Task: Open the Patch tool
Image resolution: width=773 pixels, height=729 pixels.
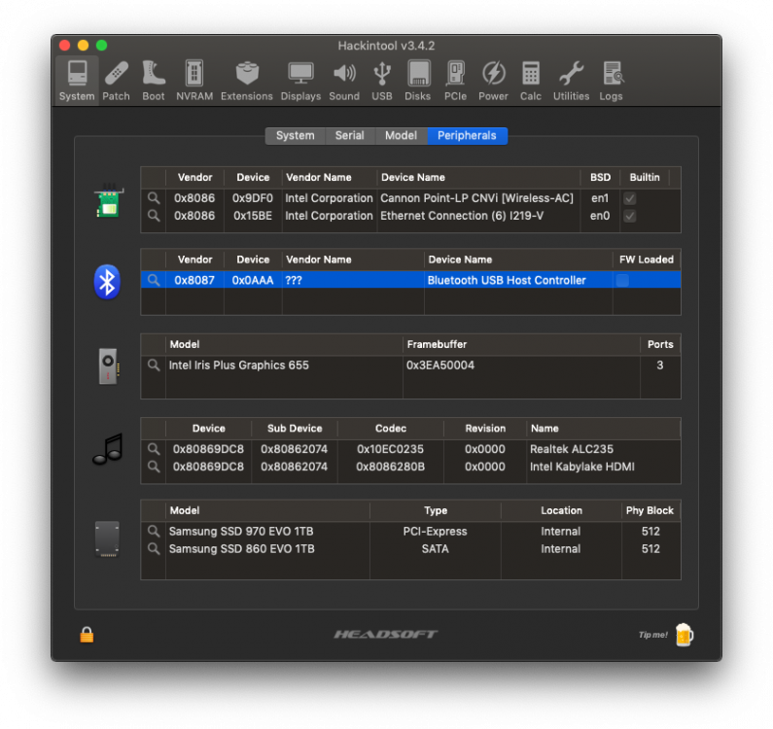Action: pos(117,81)
